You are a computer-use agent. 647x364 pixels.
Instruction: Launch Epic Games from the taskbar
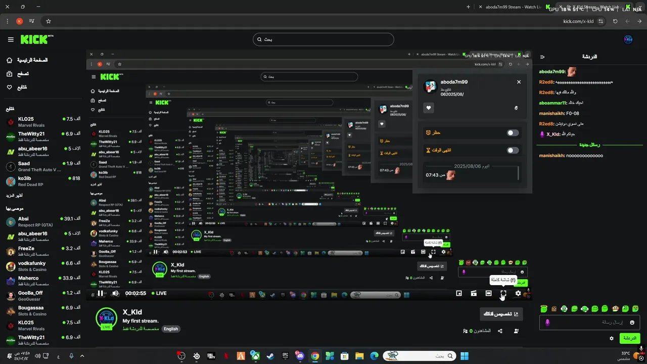click(x=285, y=356)
